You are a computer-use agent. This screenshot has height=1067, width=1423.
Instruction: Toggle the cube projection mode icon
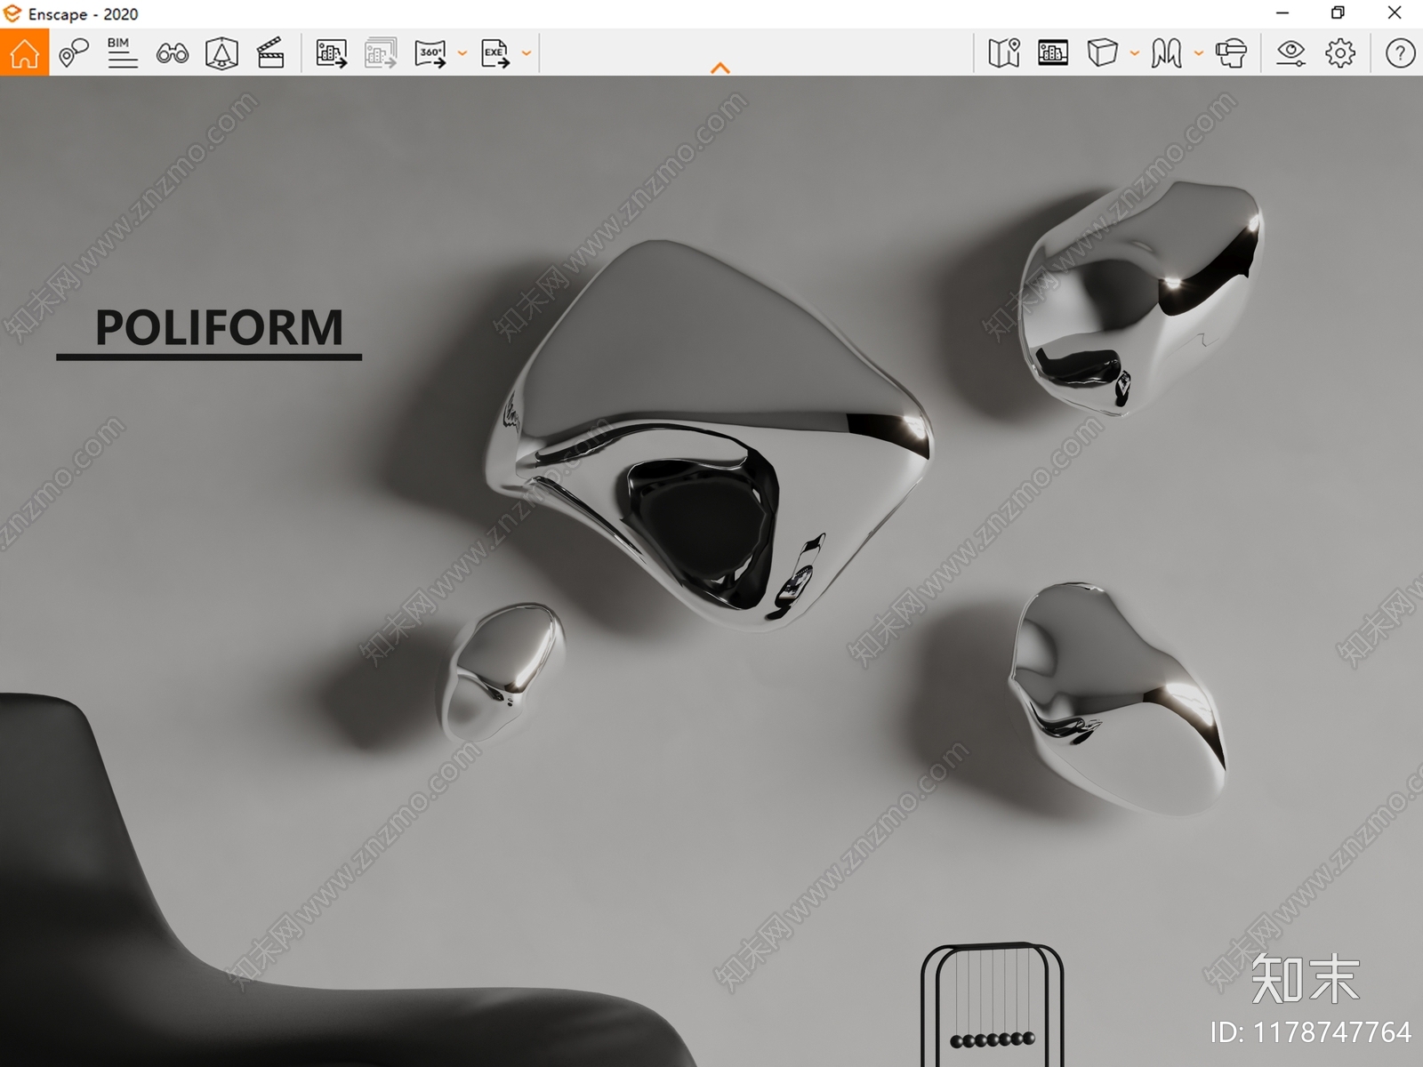1102,53
